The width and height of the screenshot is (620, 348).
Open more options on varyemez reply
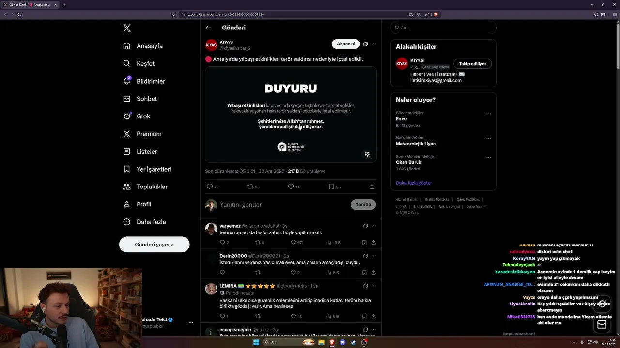pyautogui.click(x=373, y=226)
